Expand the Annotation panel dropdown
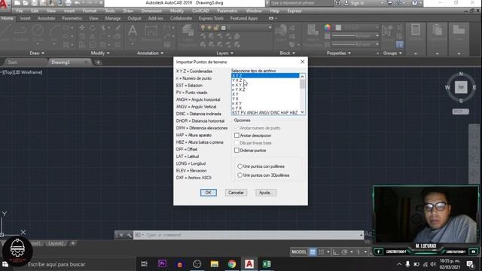482x271 pixels. click(x=151, y=53)
